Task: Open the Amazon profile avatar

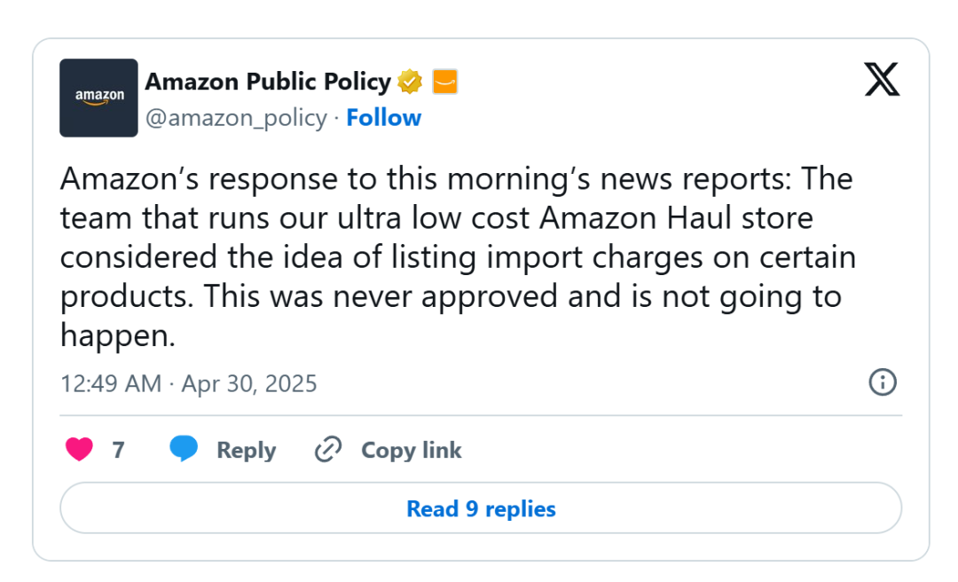Action: coord(98,98)
